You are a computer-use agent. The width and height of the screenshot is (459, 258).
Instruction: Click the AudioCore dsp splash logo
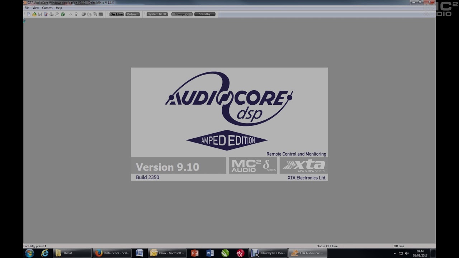pos(229,99)
